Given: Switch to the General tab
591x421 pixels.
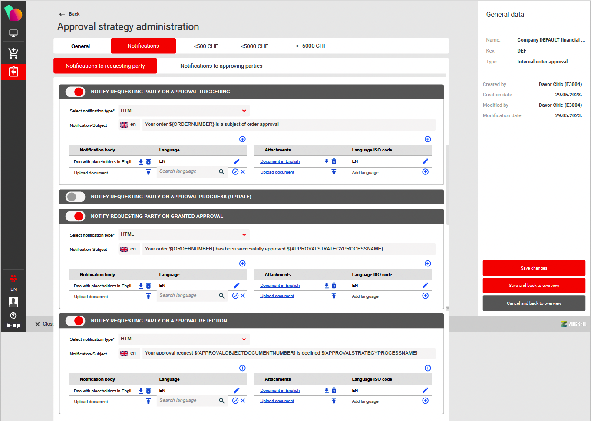Looking at the screenshot, I should tap(81, 46).
